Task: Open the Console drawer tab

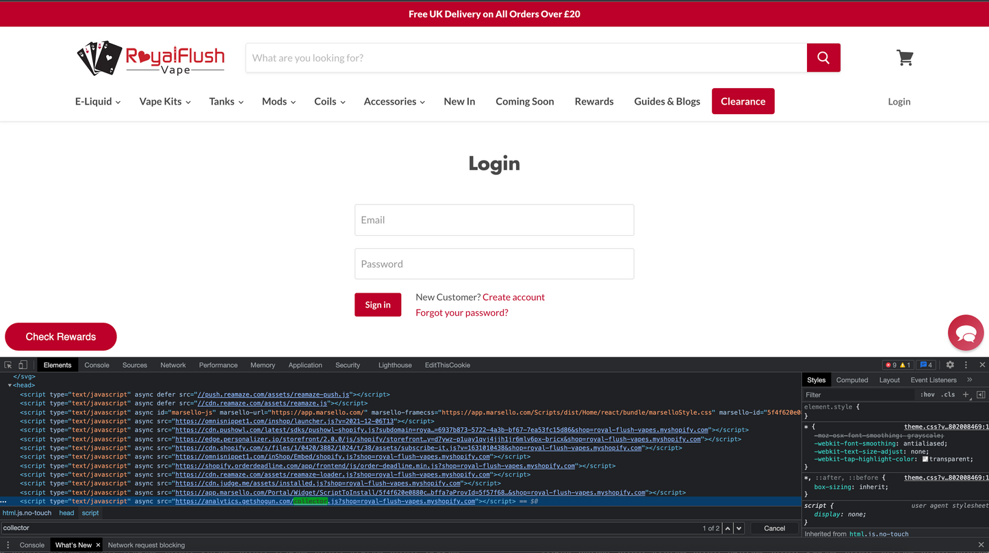Action: point(32,545)
